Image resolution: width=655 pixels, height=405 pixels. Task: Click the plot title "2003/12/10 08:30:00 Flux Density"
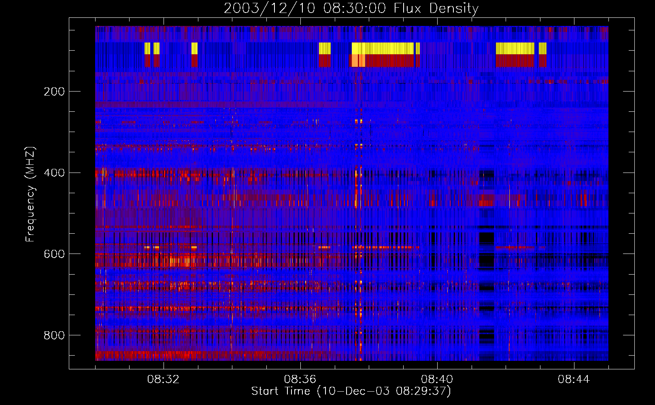pos(351,8)
